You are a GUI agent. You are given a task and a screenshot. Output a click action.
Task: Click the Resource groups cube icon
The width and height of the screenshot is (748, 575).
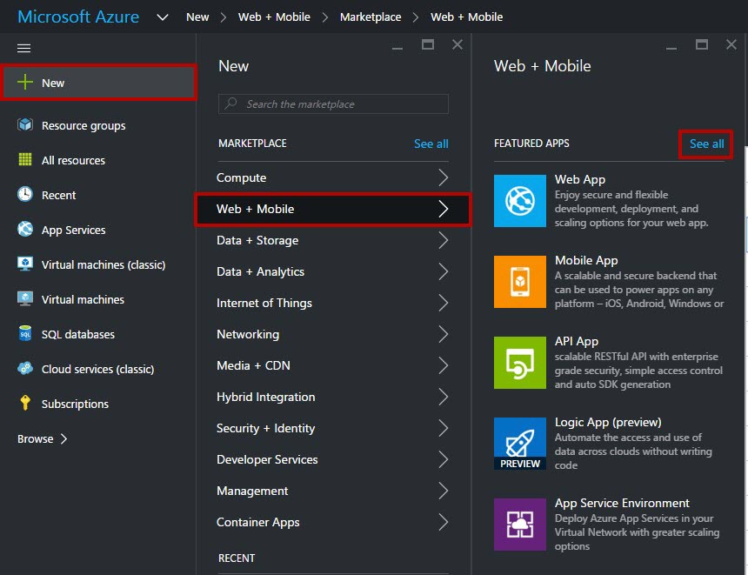tap(25, 125)
